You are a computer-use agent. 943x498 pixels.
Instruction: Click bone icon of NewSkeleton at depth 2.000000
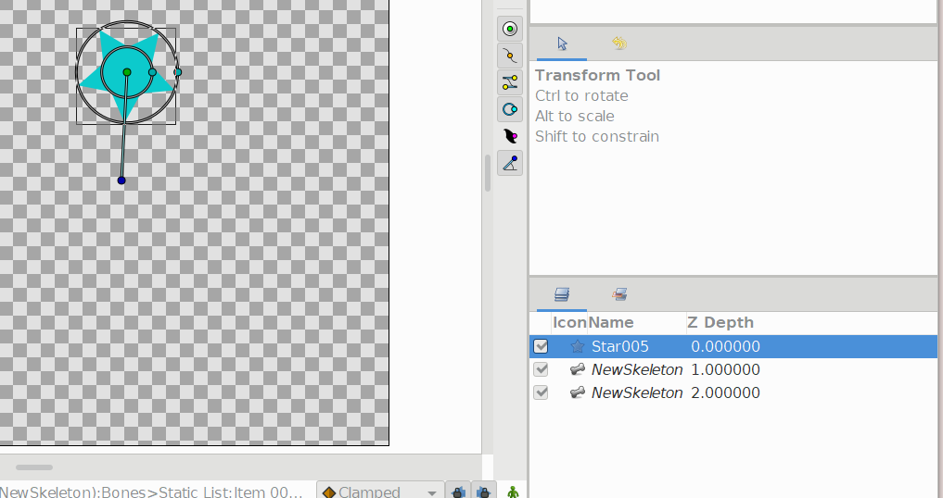[578, 392]
